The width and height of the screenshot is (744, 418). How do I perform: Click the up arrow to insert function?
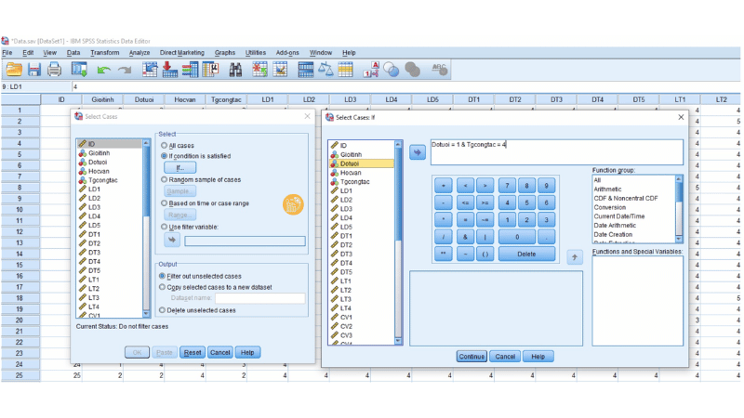point(575,257)
